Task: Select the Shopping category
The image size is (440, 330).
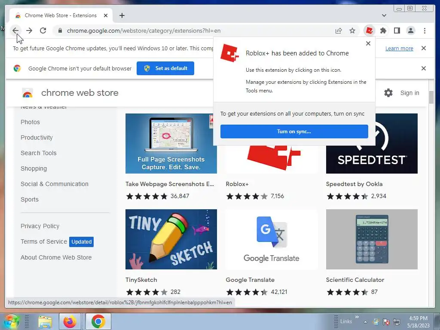Action: pos(34,168)
